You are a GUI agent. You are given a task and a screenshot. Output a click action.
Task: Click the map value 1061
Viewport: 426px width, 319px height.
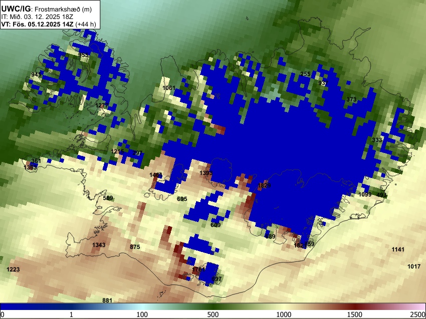(x=169, y=88)
